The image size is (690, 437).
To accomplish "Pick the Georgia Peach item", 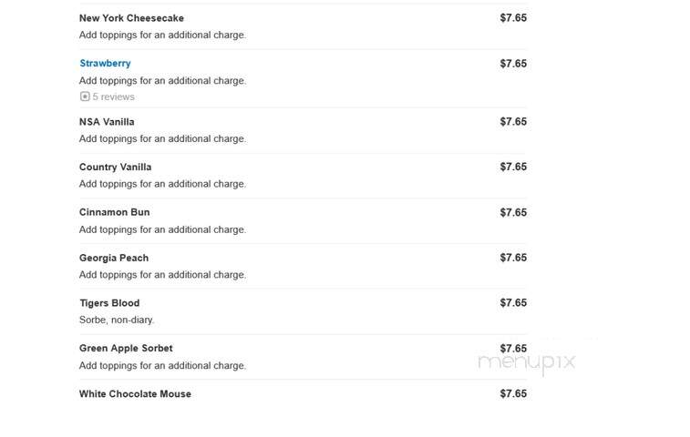I will [114, 258].
